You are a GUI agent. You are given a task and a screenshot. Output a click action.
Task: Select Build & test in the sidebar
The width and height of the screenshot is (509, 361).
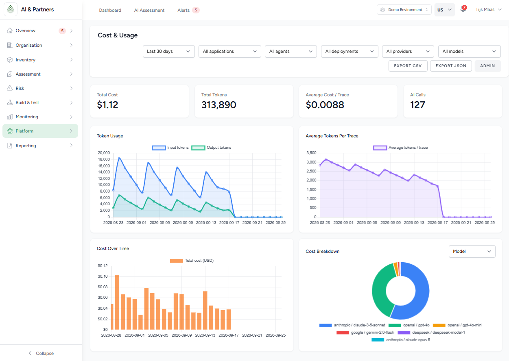coord(40,102)
